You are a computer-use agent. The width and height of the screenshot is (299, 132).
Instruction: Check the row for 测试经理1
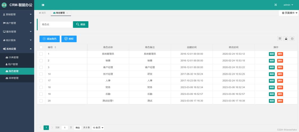click(x=41, y=101)
